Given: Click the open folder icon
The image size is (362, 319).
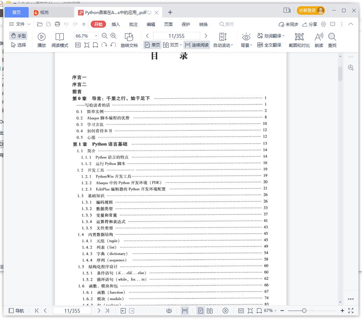Looking at the screenshot, I should pyautogui.click(x=40, y=24).
